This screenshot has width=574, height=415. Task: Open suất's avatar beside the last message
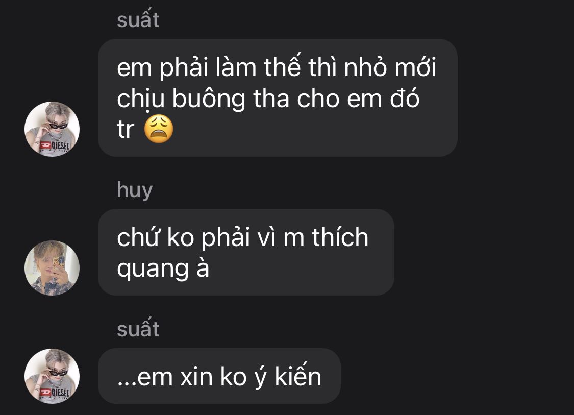point(52,376)
